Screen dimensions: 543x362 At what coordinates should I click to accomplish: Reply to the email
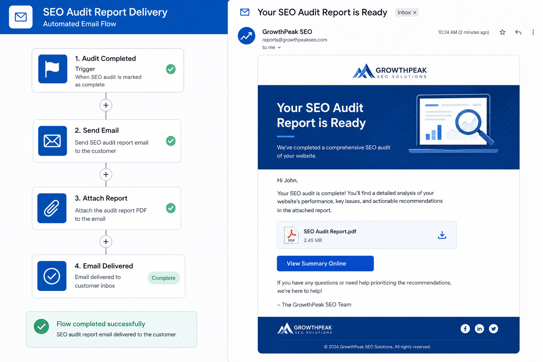point(518,32)
